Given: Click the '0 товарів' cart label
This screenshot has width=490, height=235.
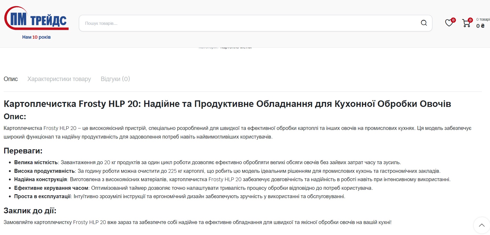Looking at the screenshot, I should [483, 19].
